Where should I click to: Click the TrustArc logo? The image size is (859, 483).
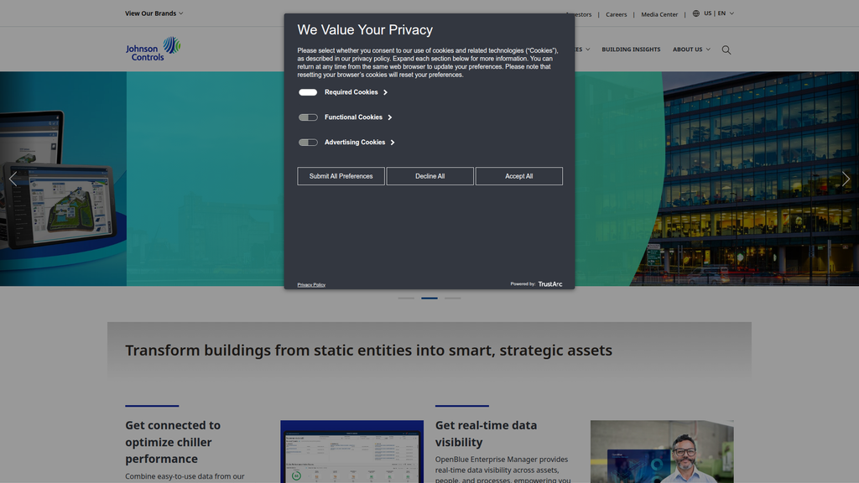(x=550, y=284)
